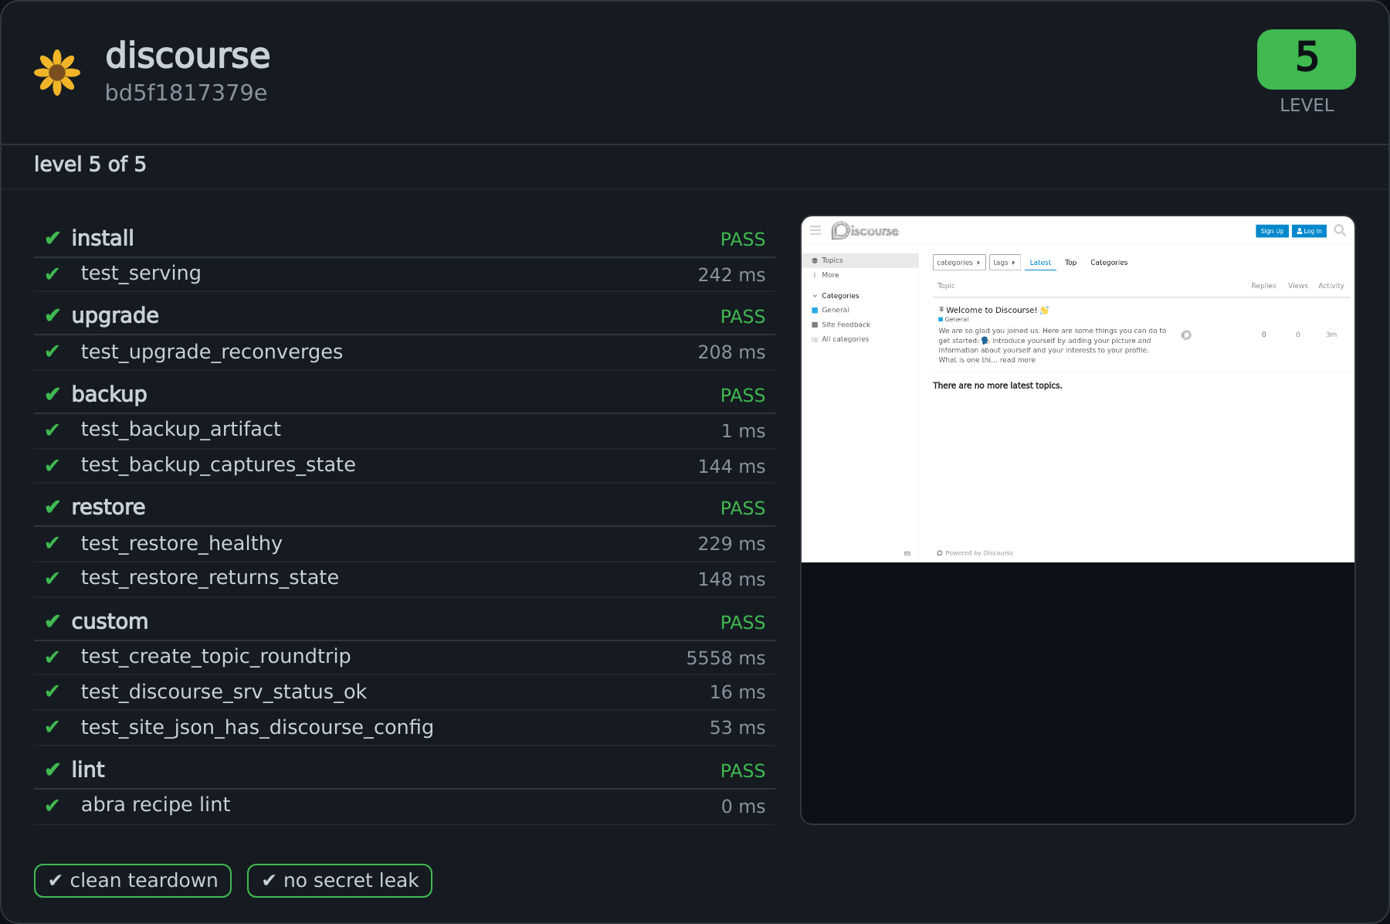
Task: Click the 242 ms duration for test_serving
Action: click(x=731, y=275)
